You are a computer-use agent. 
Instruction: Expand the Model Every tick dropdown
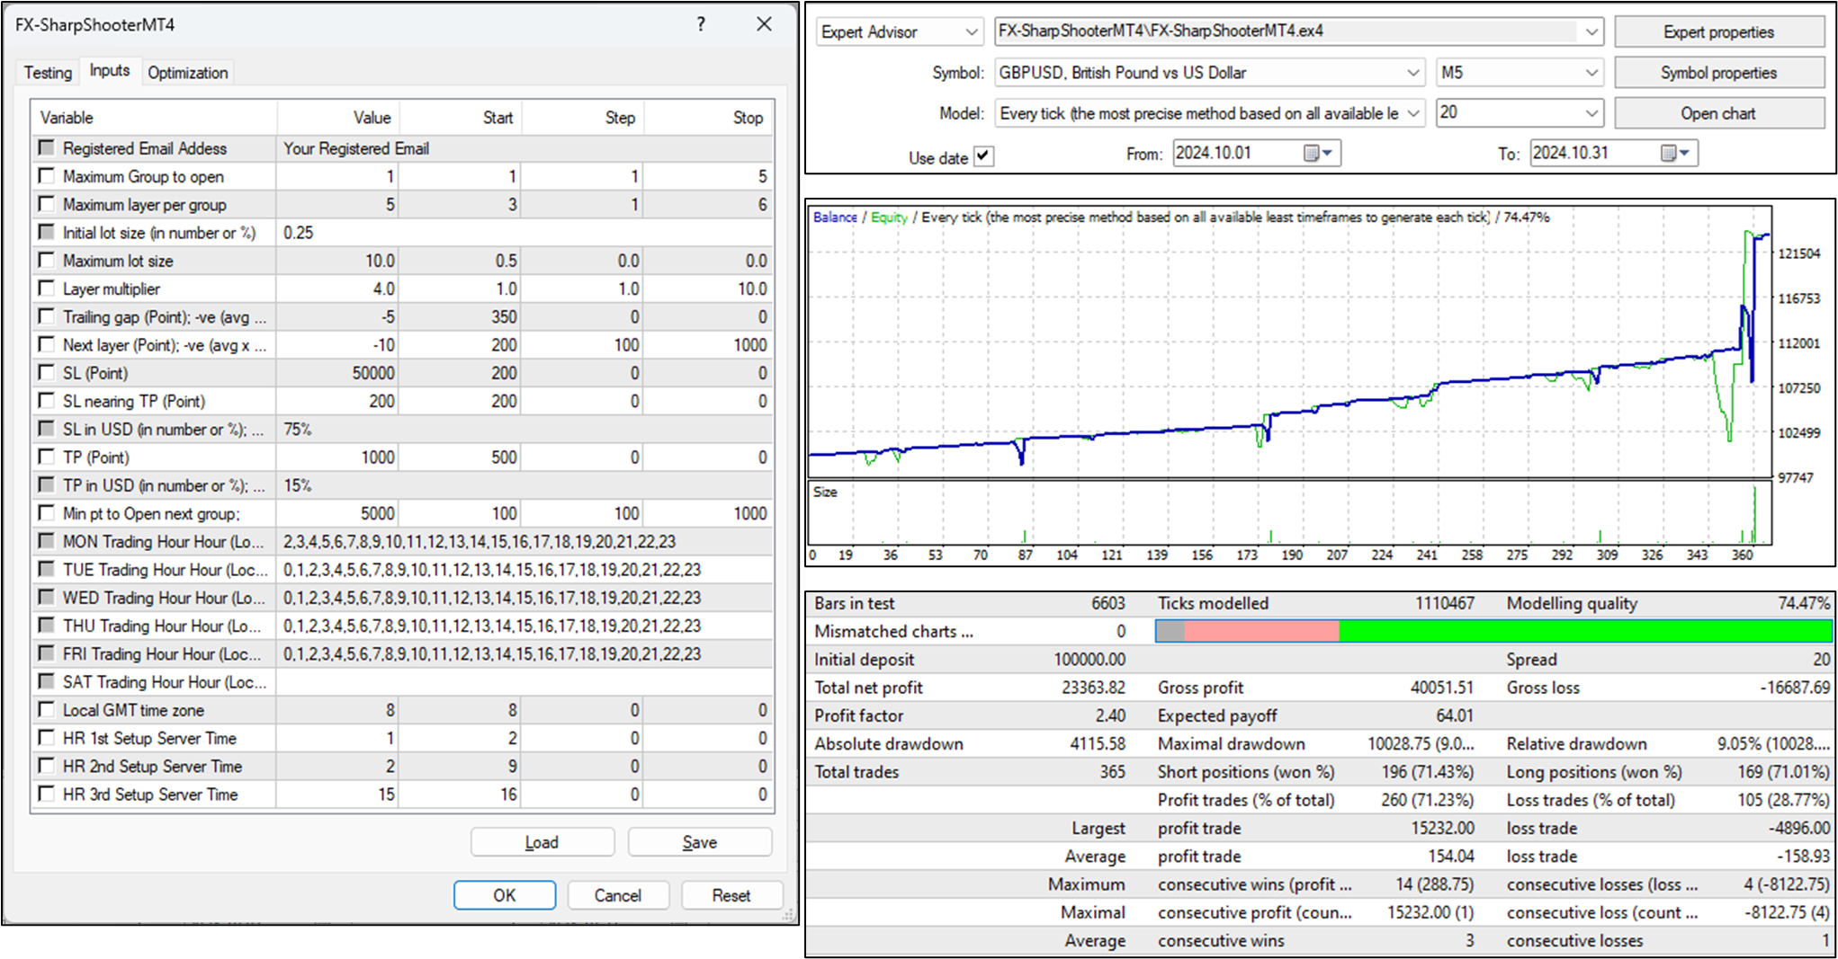[x=1412, y=113]
